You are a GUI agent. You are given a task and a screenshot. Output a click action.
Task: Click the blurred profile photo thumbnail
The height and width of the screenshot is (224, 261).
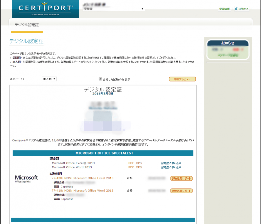(x=103, y=121)
